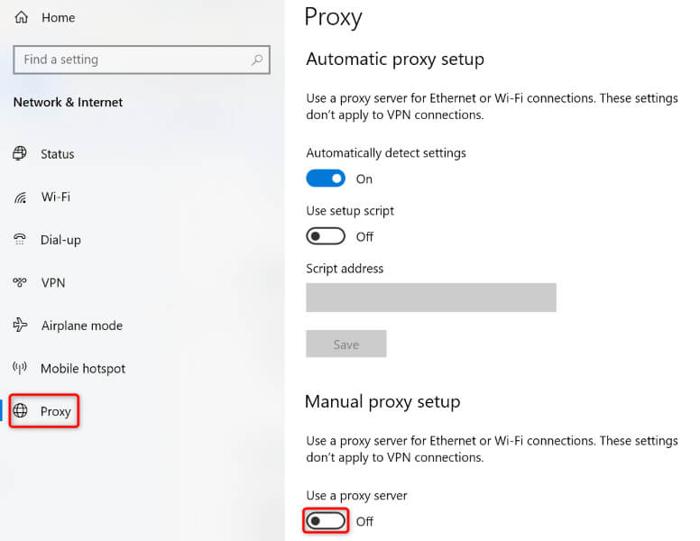The image size is (700, 541).
Task: Click the Proxy globe icon
Action: [x=21, y=411]
